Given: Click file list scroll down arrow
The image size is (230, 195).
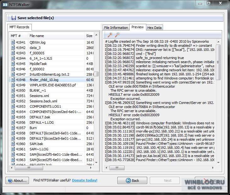Looking at the screenshot, I should click(x=96, y=163).
